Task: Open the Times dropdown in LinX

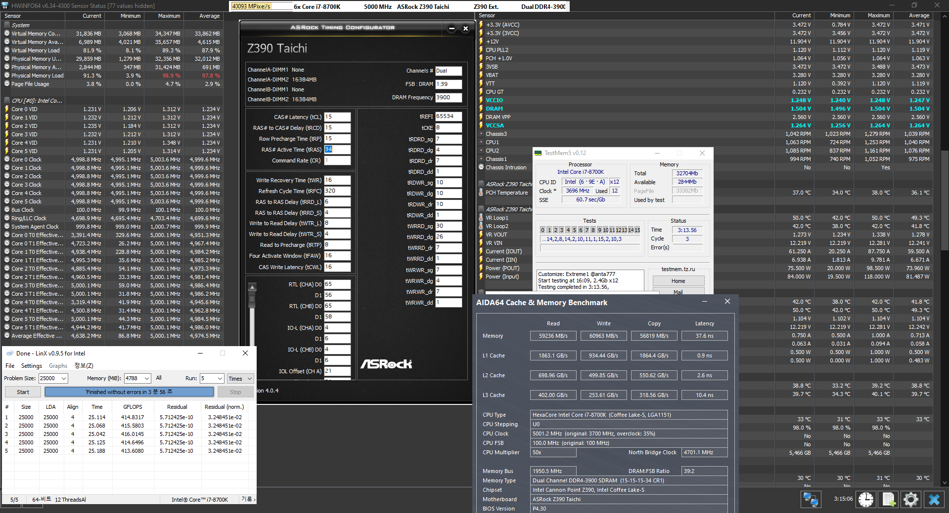Action: (x=240, y=379)
